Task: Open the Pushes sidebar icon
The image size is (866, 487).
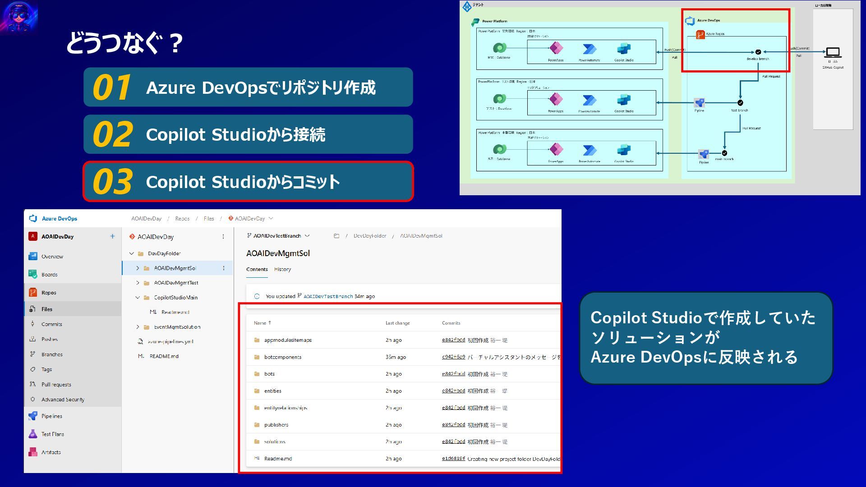Action: click(32, 339)
